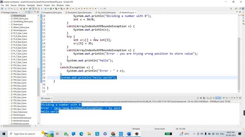Screen dimensions: 245x137
Task: Select RectArea.java in Package Explorer
Action: pos(19,115)
